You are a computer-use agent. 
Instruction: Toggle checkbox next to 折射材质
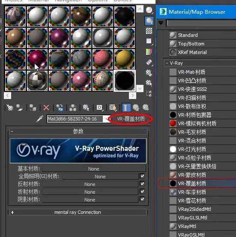pyautogui.click(x=142, y=191)
